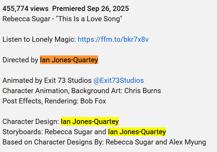The height and width of the screenshot is (152, 217).
Task: Click Rebecca Sugar in the Storyboards line
Action: click(68, 132)
